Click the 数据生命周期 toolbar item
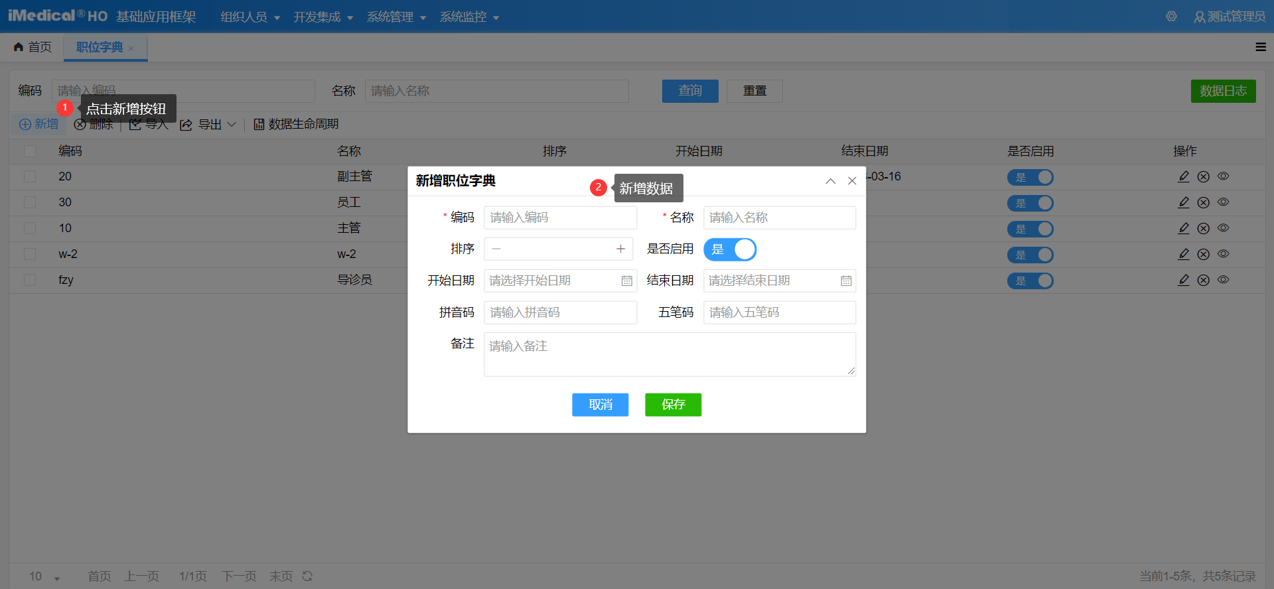Viewport: 1274px width, 589px height. 296,124
